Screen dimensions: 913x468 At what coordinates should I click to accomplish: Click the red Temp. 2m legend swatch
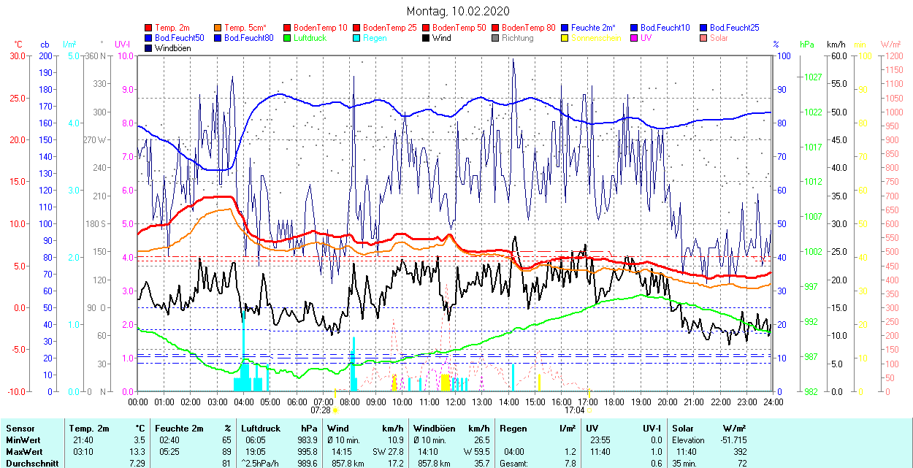pos(149,28)
